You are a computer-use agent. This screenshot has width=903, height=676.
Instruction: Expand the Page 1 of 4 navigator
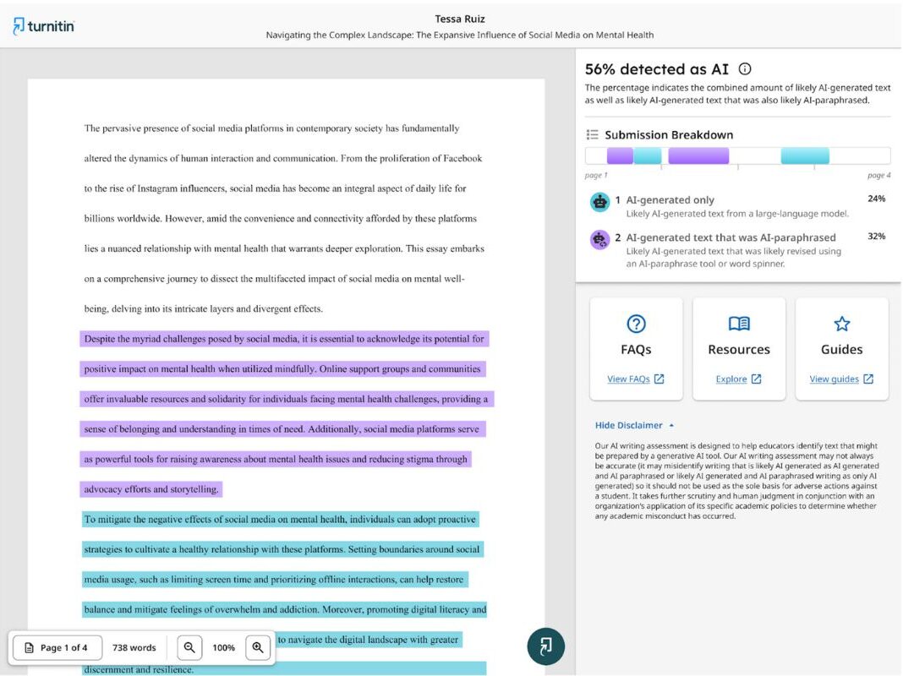[57, 647]
